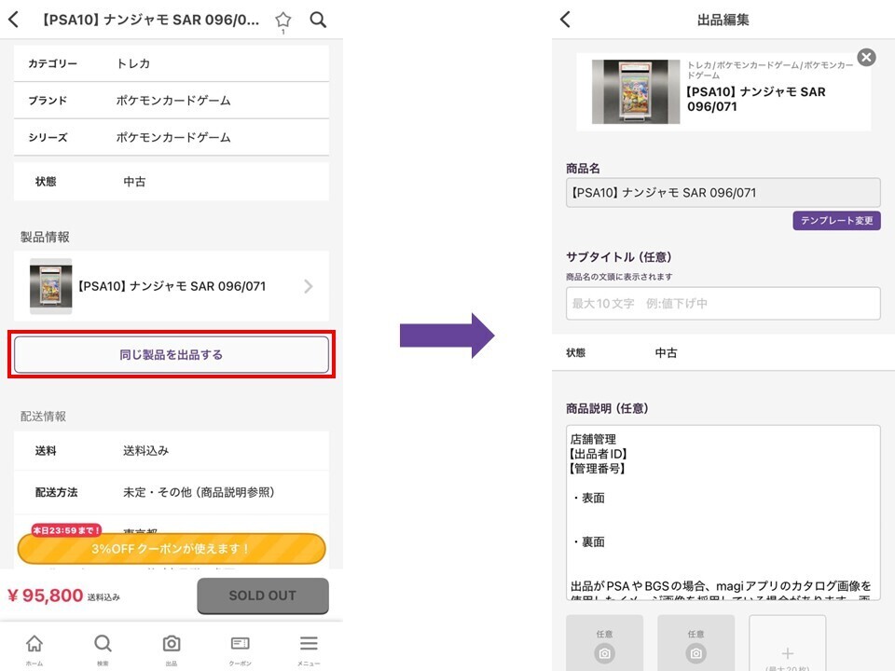Open the 状態 中古 selector in 出品編集
Image resolution: width=895 pixels, height=671 pixels.
723,352
